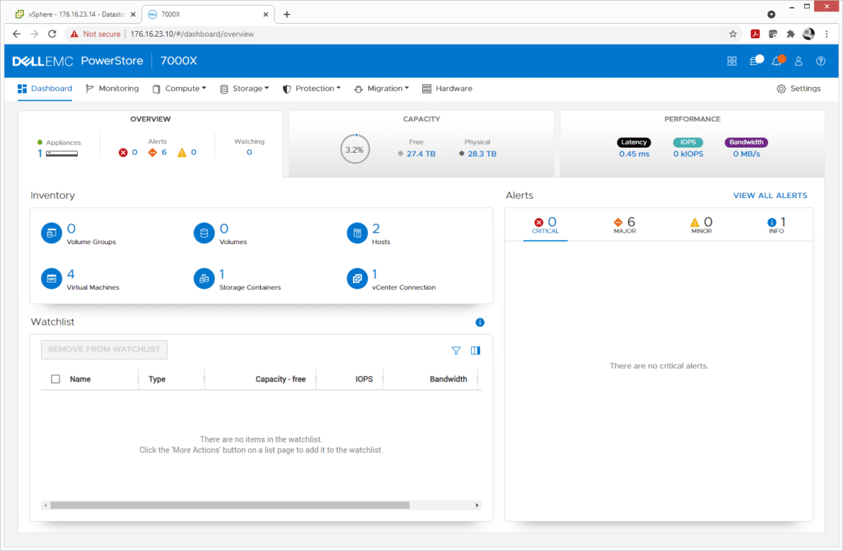This screenshot has width=843, height=551.
Task: Open a new browser tab with plus button
Action: click(287, 14)
